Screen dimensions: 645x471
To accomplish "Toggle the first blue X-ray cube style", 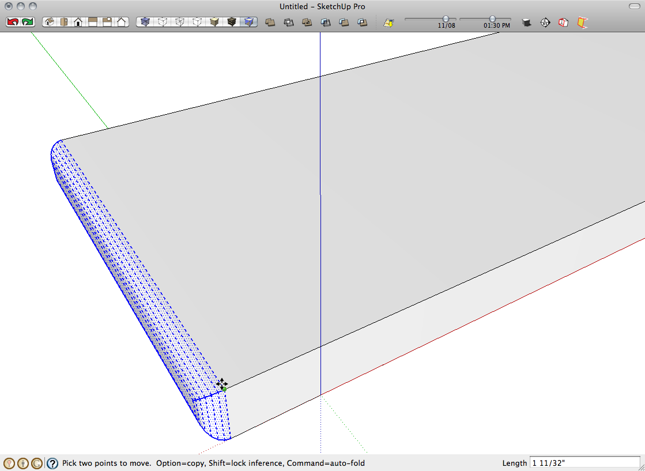I will 145,22.
